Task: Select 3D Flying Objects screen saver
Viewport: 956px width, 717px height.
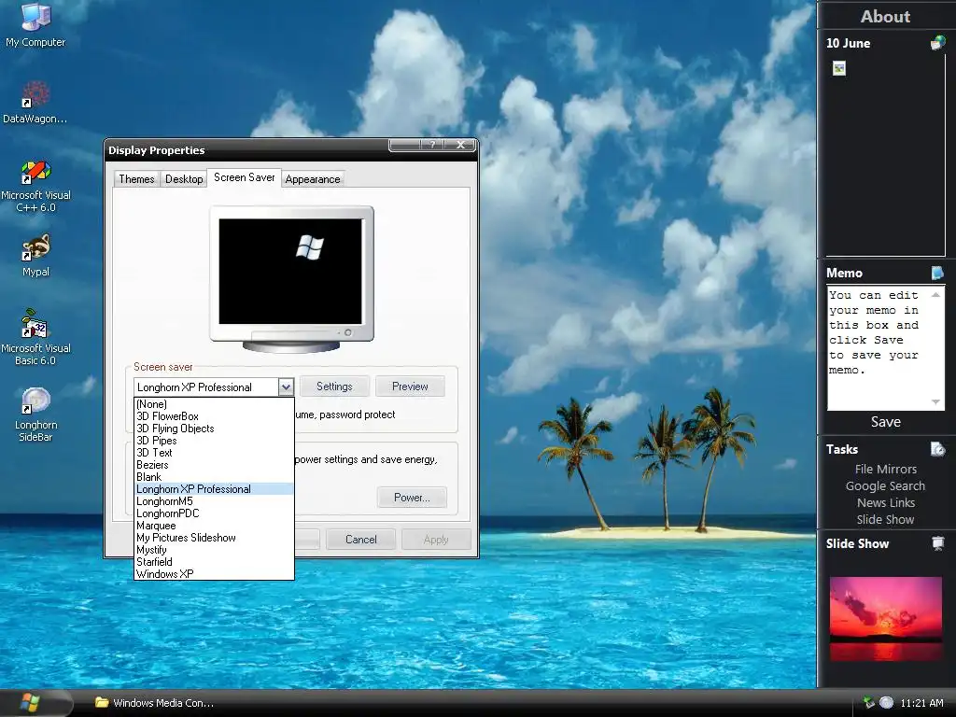Action: click(x=214, y=429)
